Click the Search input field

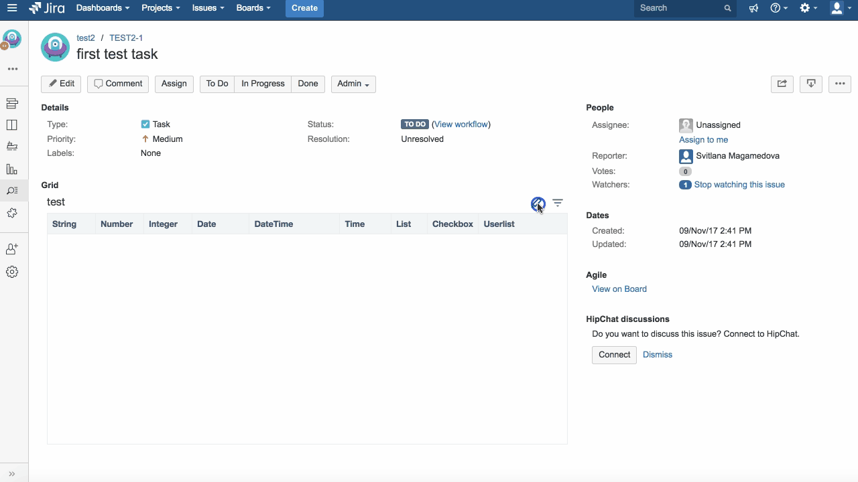[x=678, y=8]
